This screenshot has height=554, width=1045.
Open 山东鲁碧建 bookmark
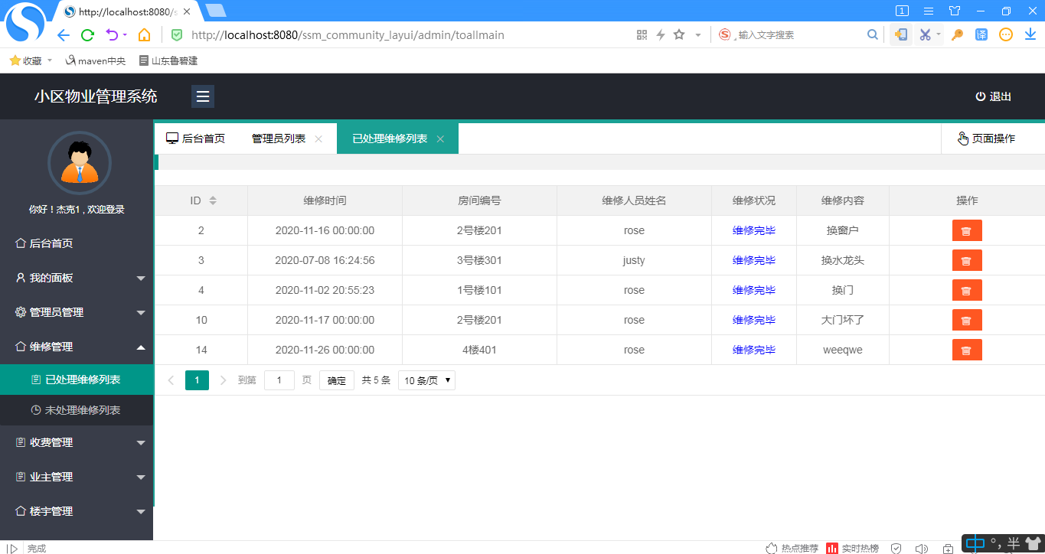pyautogui.click(x=168, y=60)
